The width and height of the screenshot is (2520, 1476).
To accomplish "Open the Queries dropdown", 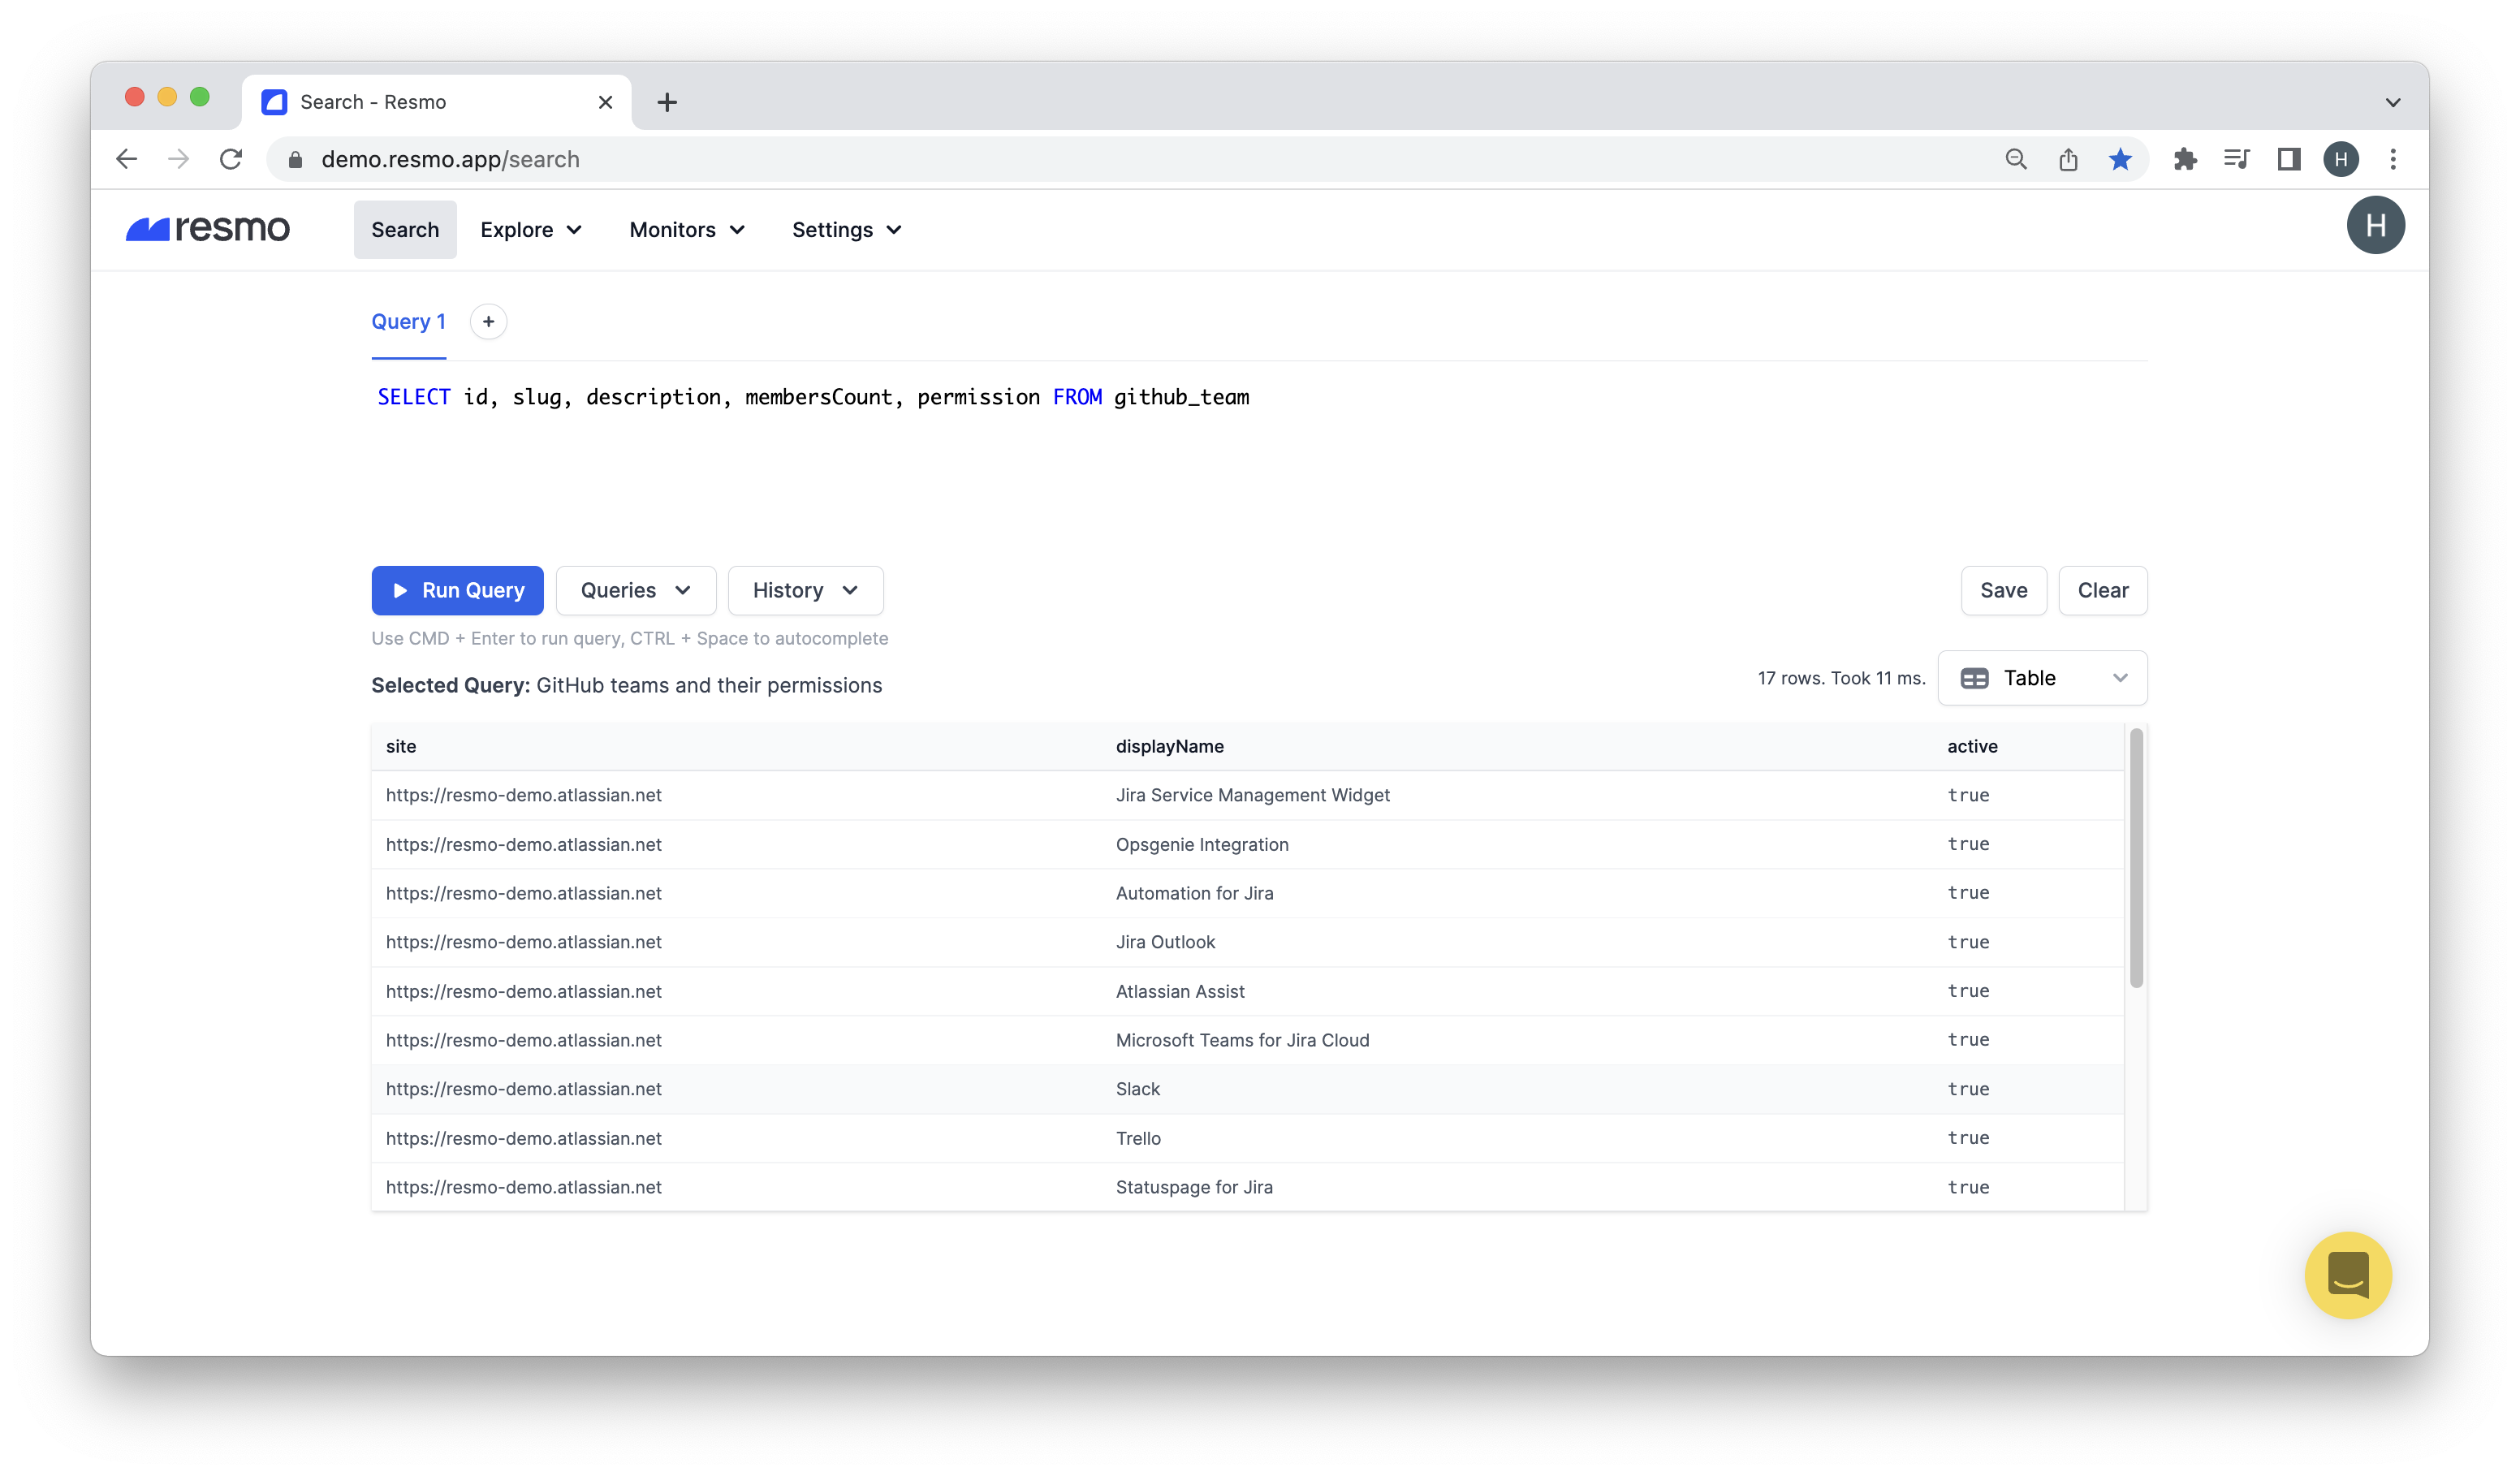I will (x=635, y=591).
